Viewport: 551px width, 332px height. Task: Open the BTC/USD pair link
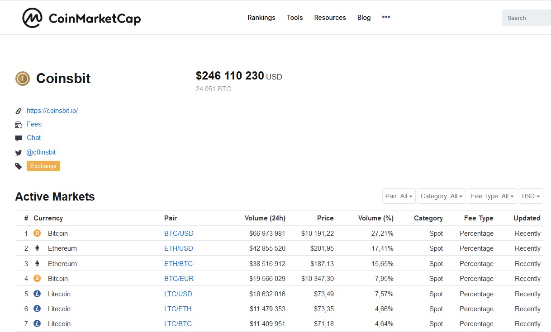tap(179, 234)
